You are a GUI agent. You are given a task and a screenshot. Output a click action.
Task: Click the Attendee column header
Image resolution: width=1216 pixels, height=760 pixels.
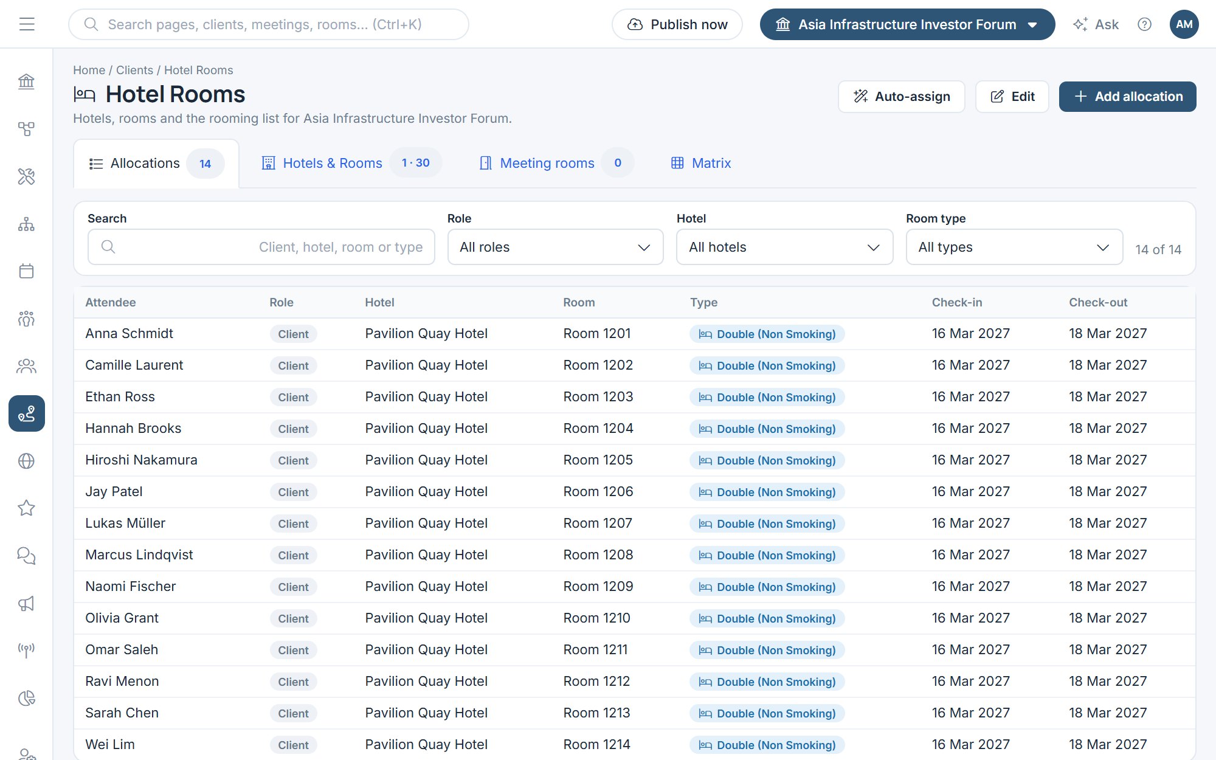coord(111,302)
